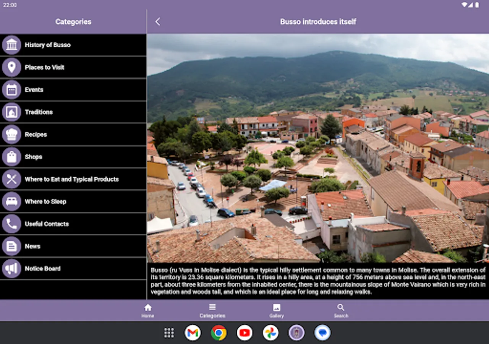The image size is (489, 344).
Task: Launch Chrome from the taskbar
Action: pos(219,333)
